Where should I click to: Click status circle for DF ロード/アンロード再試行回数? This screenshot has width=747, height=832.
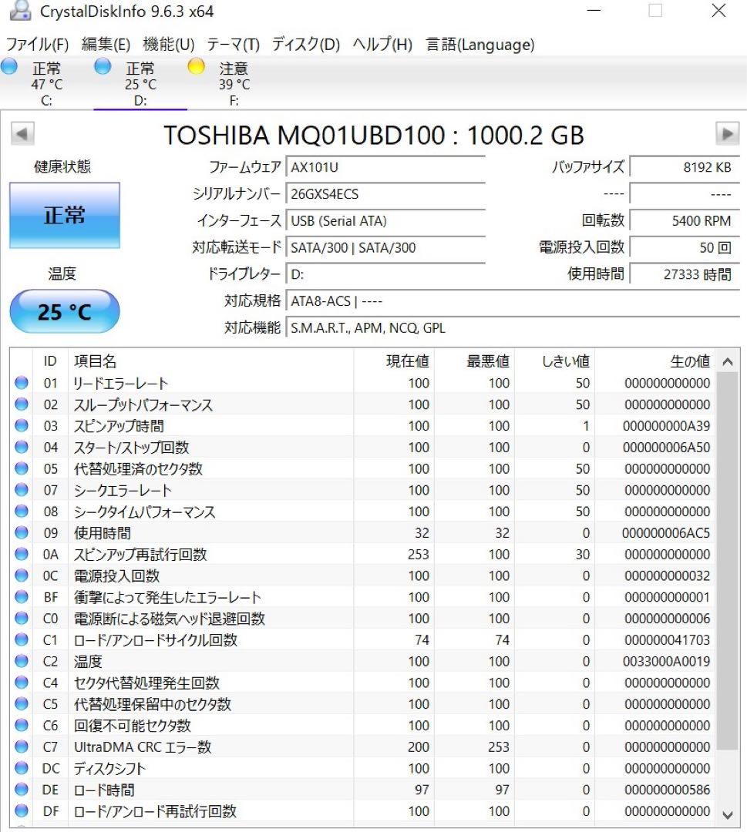[x=22, y=810]
